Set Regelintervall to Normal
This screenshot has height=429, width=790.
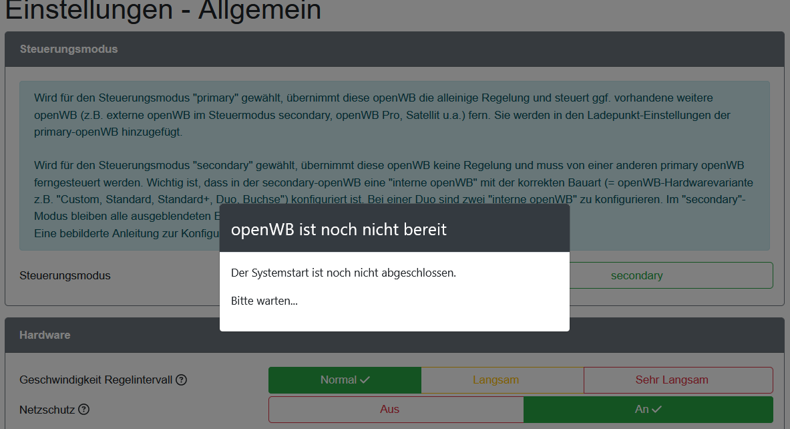[345, 380]
